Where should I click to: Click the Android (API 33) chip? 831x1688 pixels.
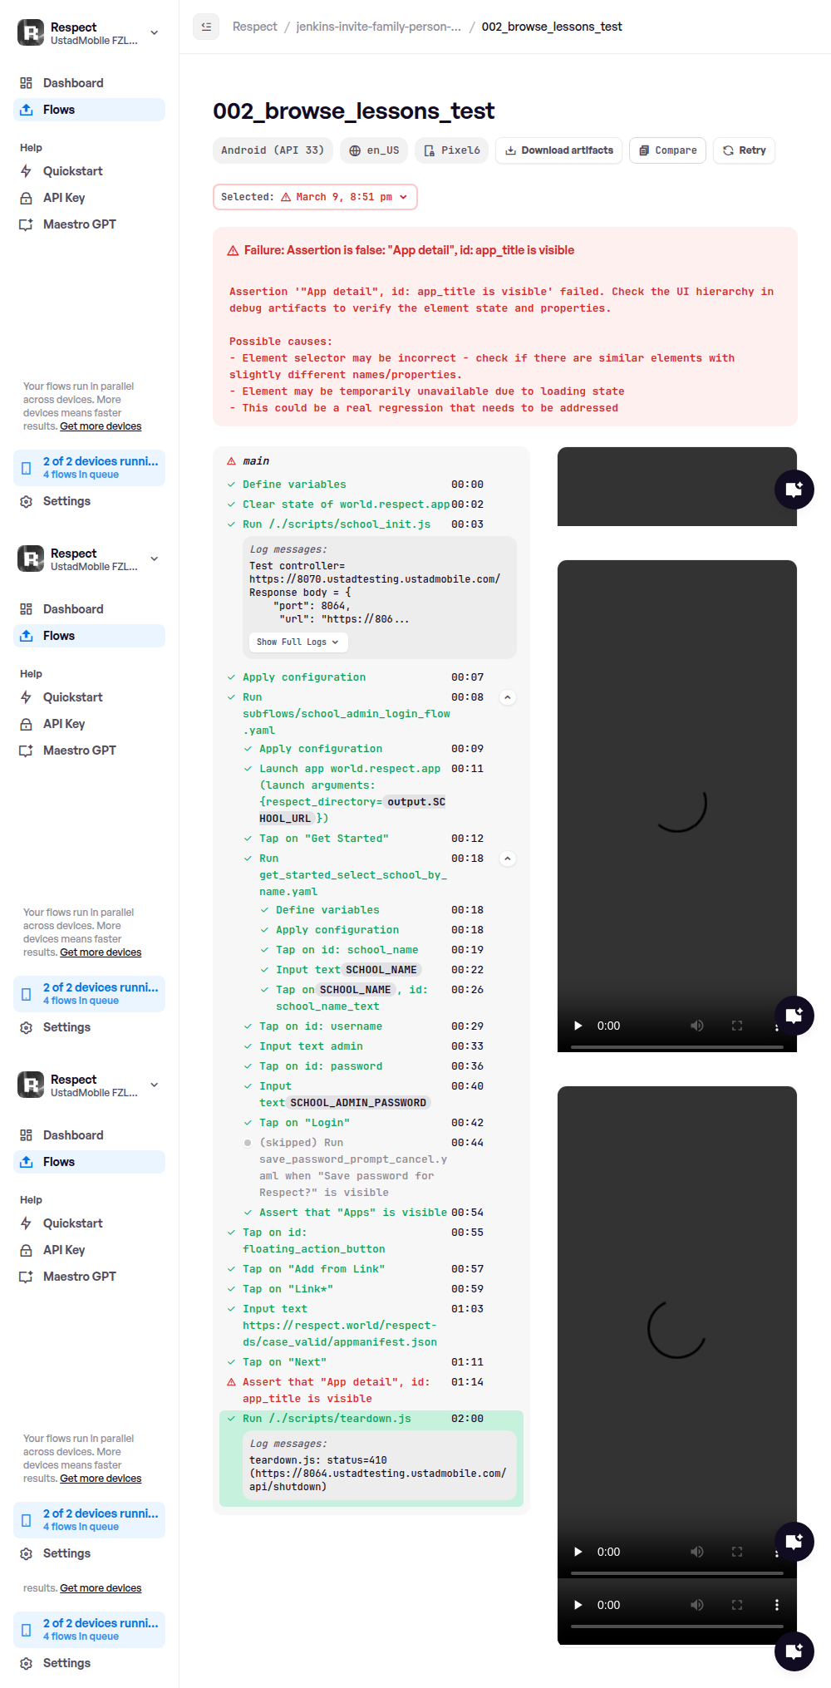point(273,150)
